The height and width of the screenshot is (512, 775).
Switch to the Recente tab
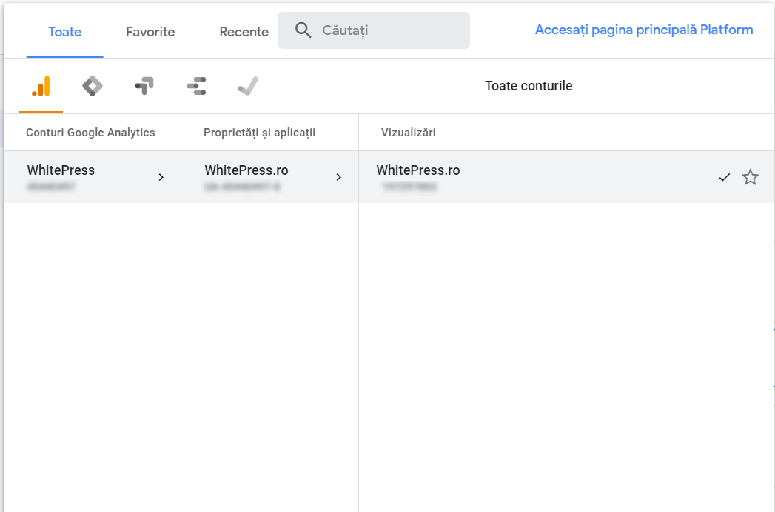click(244, 32)
